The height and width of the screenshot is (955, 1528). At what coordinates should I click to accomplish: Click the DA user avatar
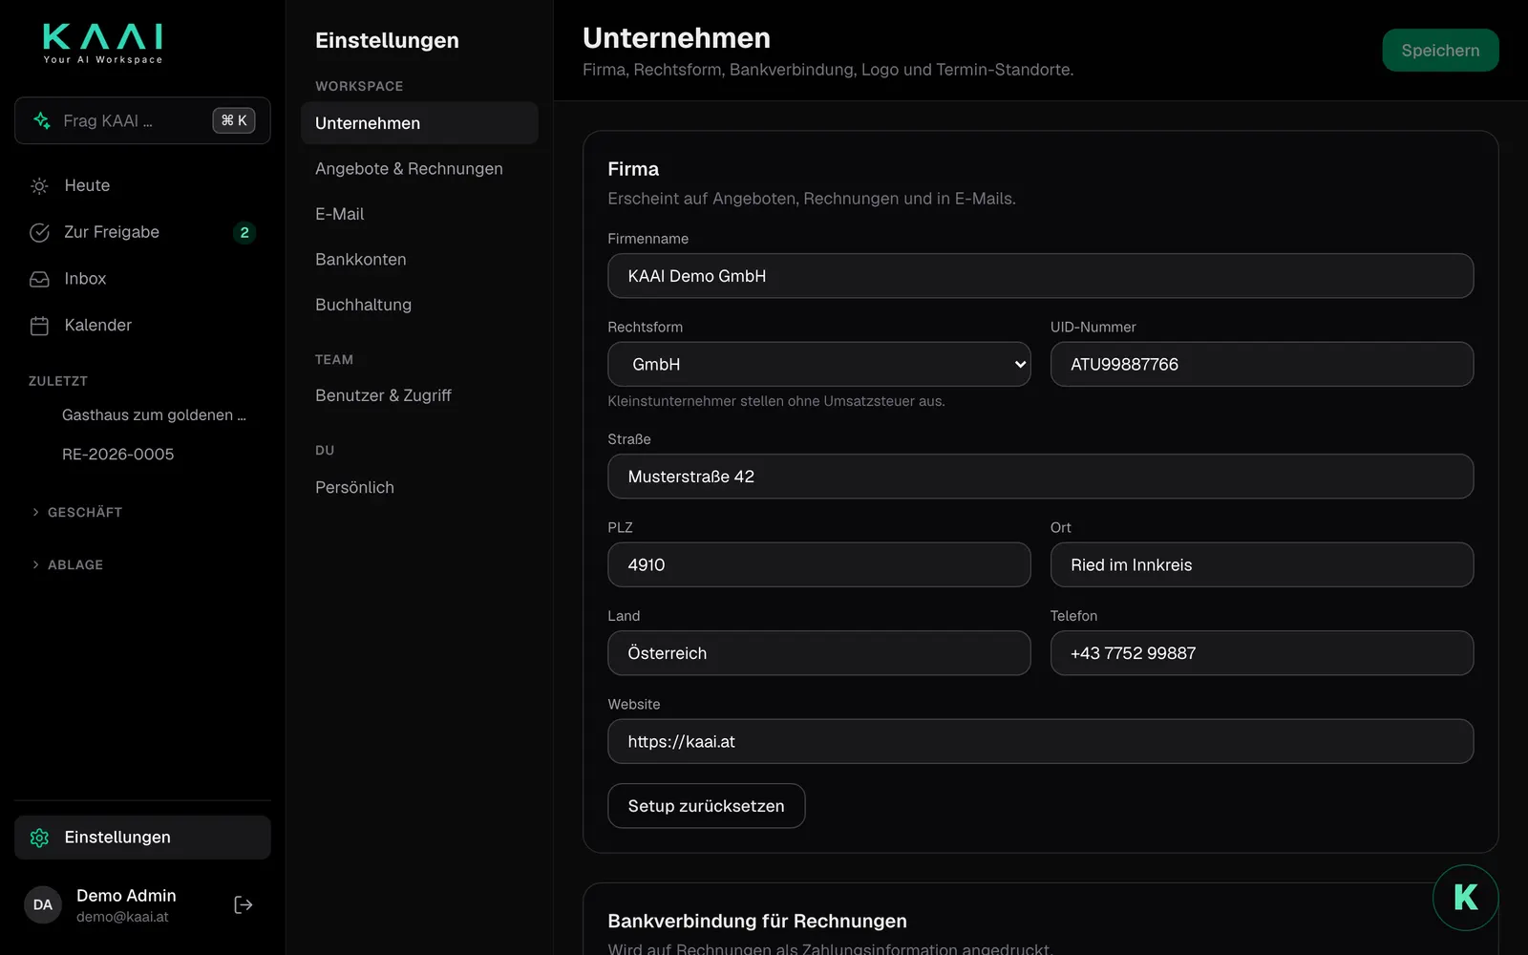[x=43, y=904]
